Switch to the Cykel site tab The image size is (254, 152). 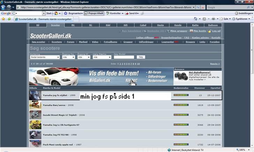pos(143,25)
